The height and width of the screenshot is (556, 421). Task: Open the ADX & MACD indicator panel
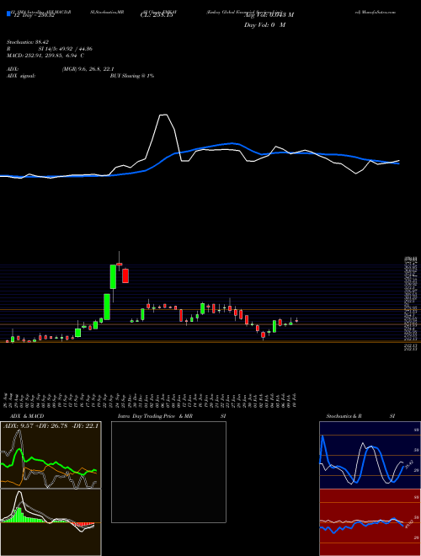point(51,455)
